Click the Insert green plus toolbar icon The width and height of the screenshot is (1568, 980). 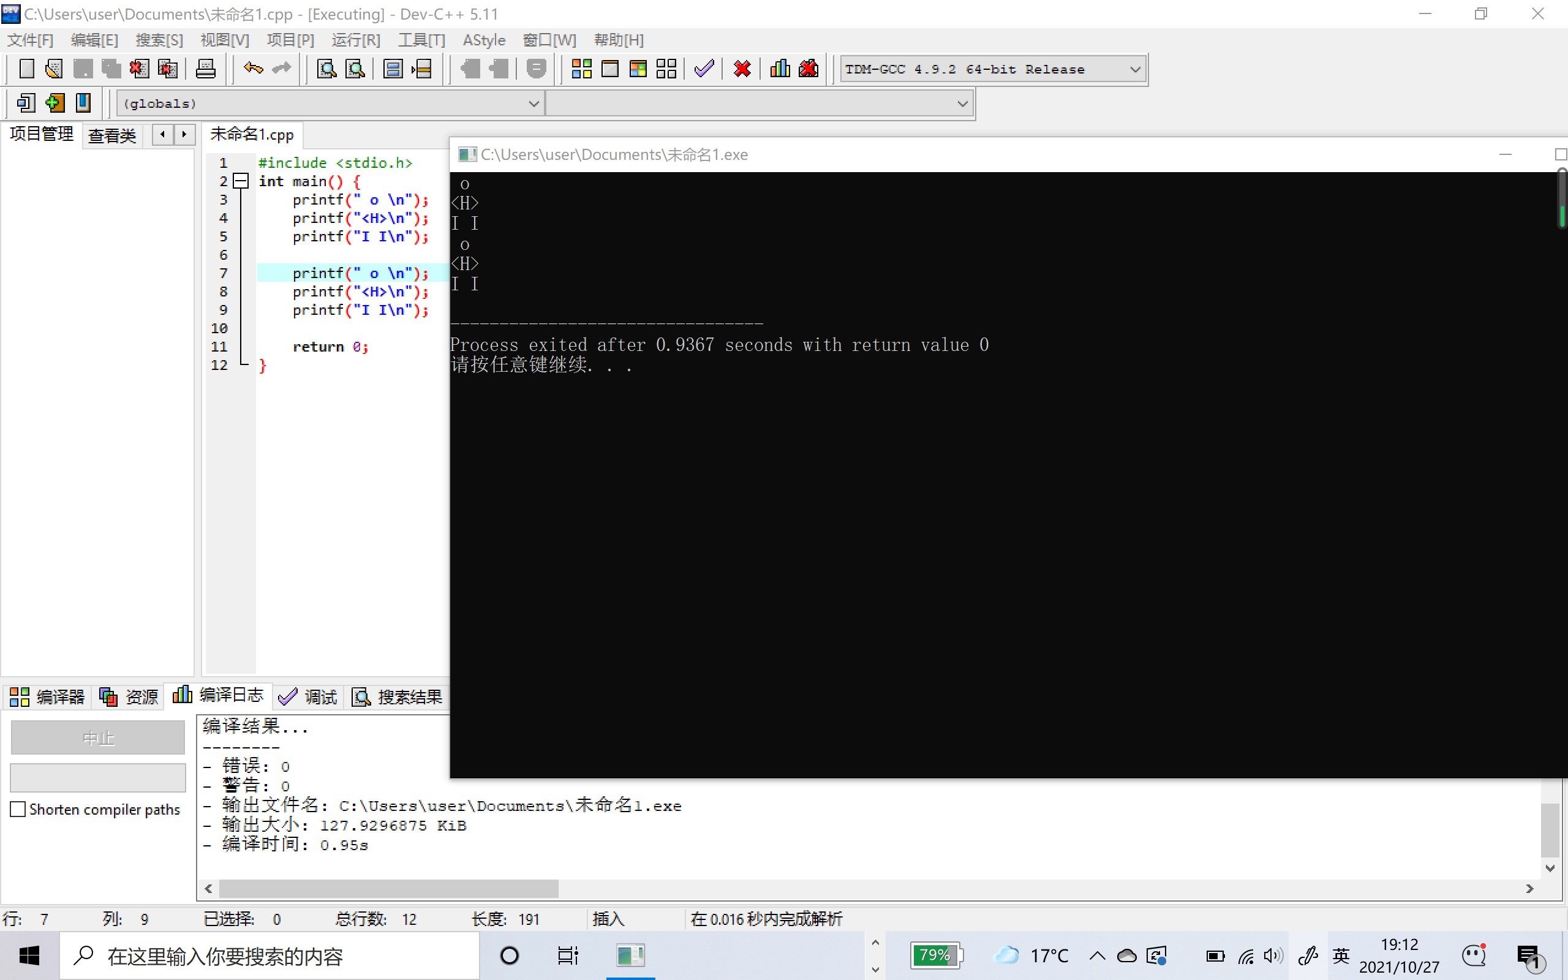(x=55, y=103)
